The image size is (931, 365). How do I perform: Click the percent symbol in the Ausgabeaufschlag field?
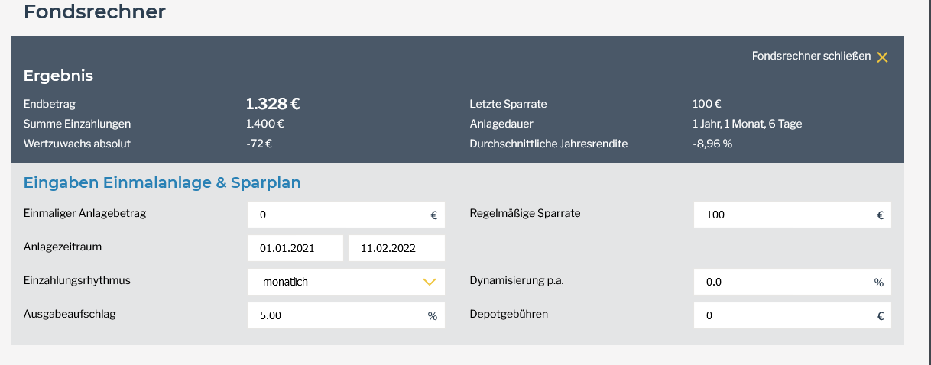[x=433, y=316]
